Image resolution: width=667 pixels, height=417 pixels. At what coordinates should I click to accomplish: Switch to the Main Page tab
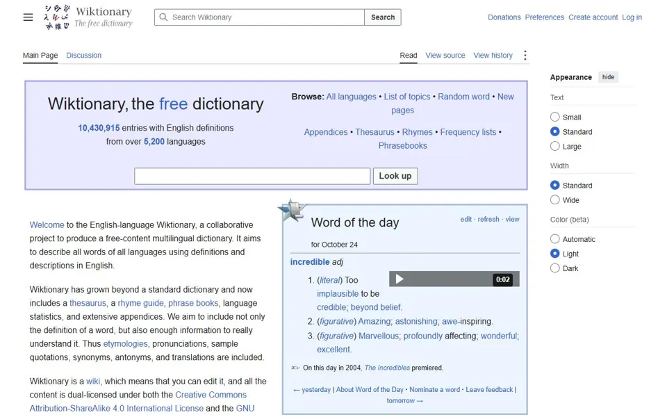pyautogui.click(x=40, y=56)
